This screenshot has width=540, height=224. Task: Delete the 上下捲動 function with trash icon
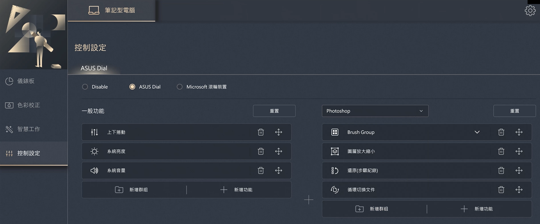(x=261, y=132)
